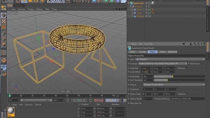Select Points mode in left toolbar
The image size is (210, 118).
pyautogui.click(x=4, y=33)
